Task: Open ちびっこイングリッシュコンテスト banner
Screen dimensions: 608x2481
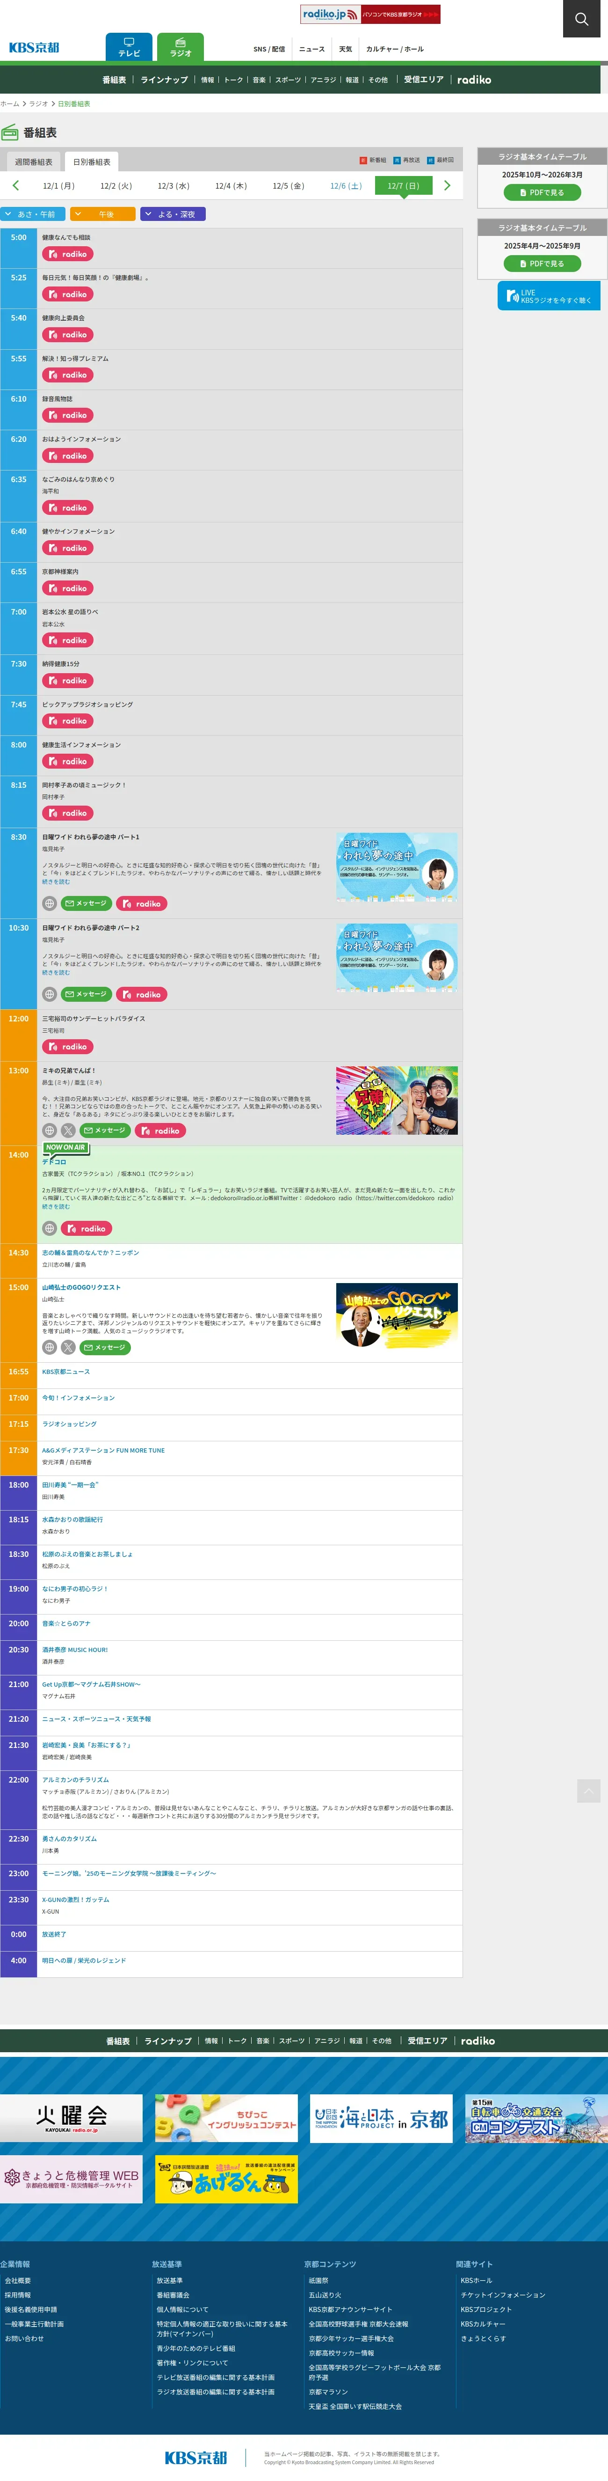Action: [226, 2119]
